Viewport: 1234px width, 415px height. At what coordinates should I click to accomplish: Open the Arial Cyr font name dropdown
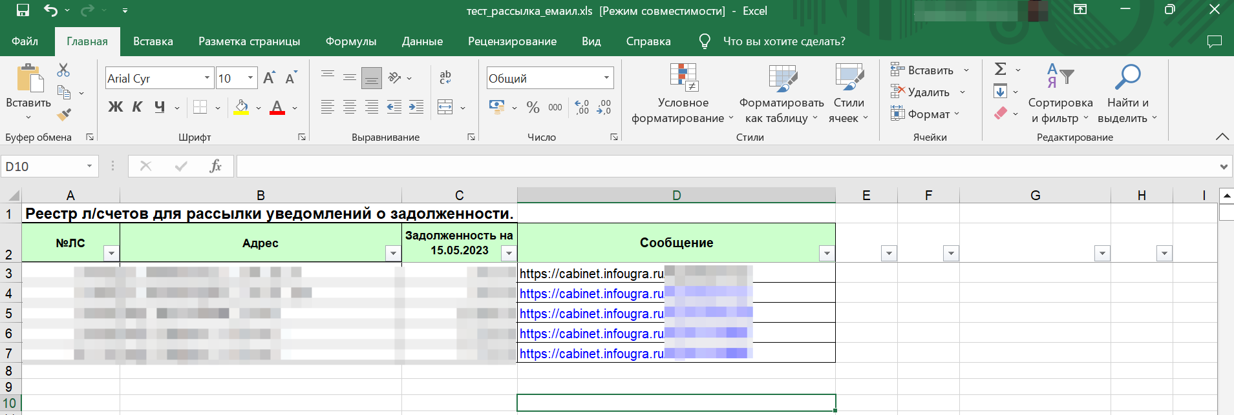point(207,78)
